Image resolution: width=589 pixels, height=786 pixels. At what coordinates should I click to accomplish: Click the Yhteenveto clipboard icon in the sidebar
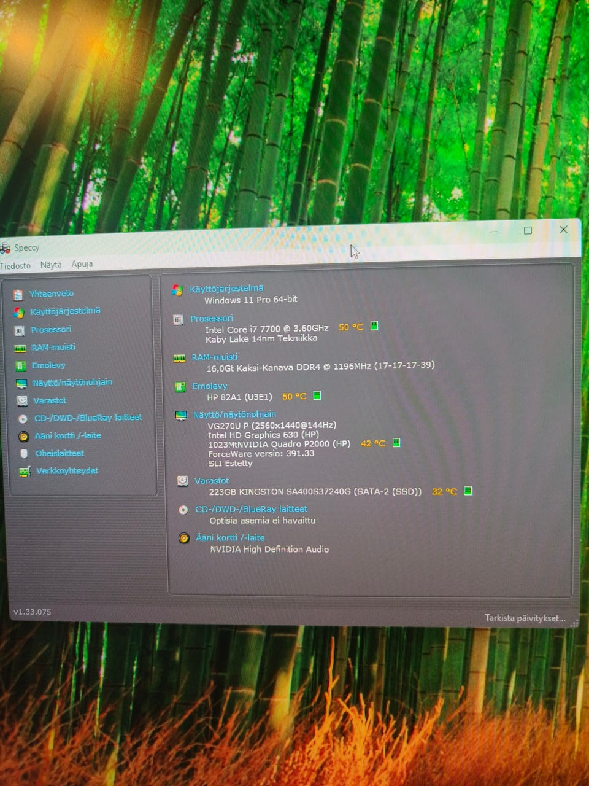[x=18, y=295]
